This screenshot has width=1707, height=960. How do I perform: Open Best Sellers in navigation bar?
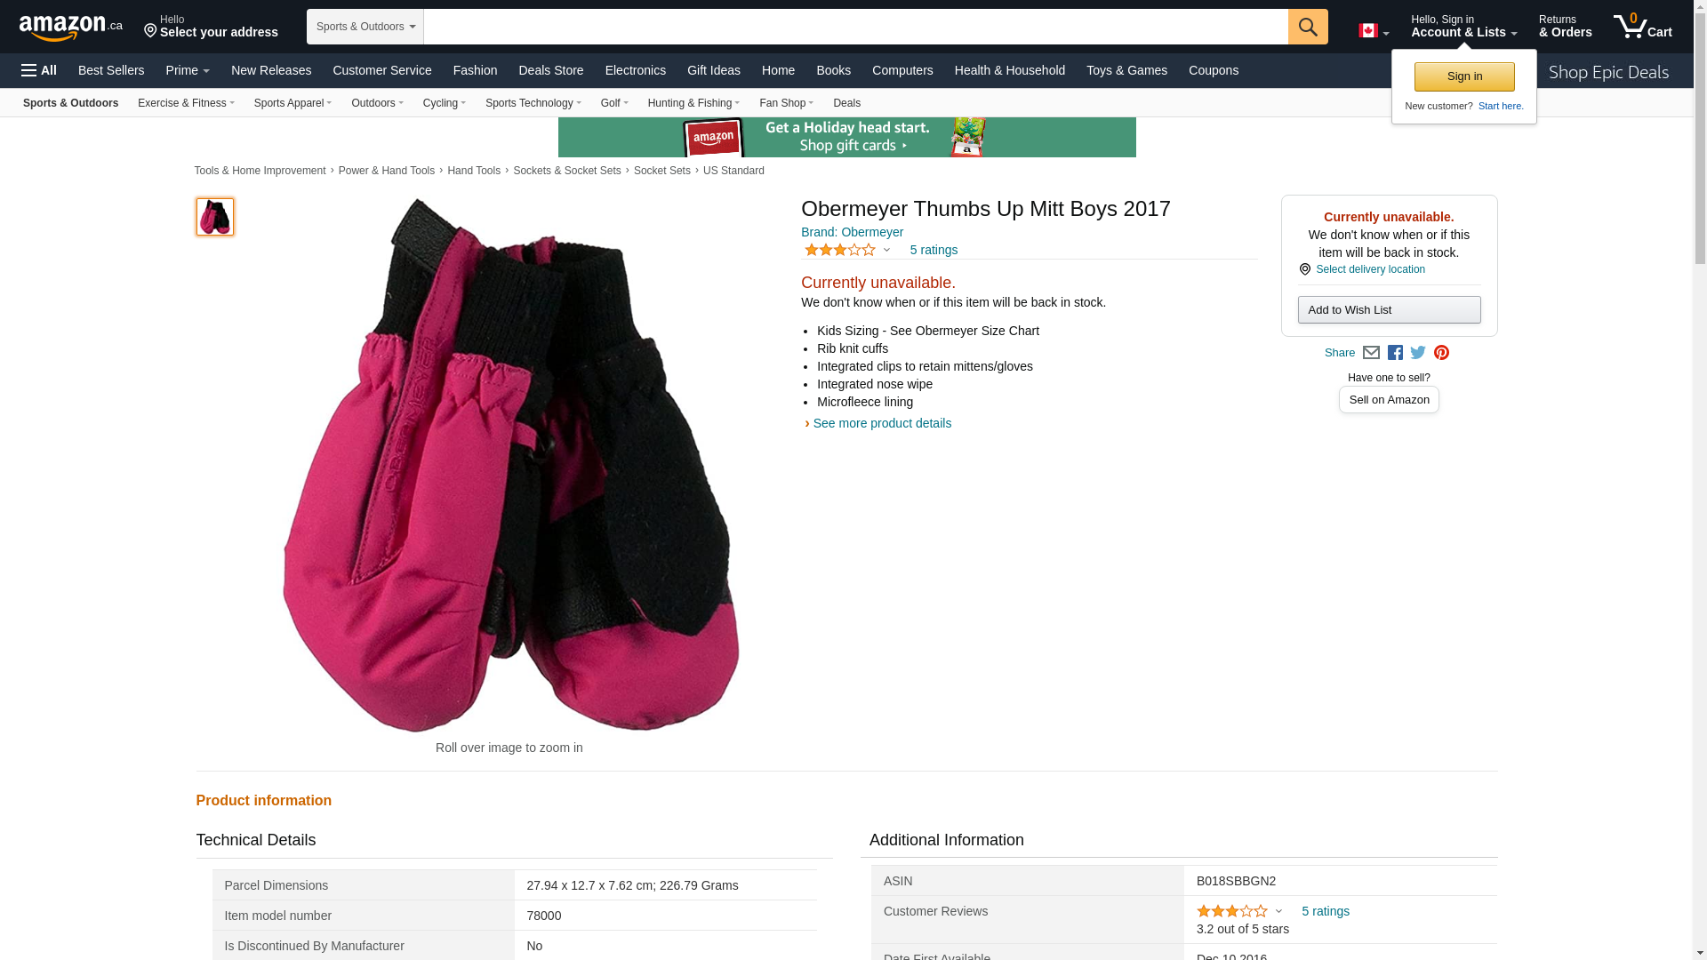tap(111, 70)
